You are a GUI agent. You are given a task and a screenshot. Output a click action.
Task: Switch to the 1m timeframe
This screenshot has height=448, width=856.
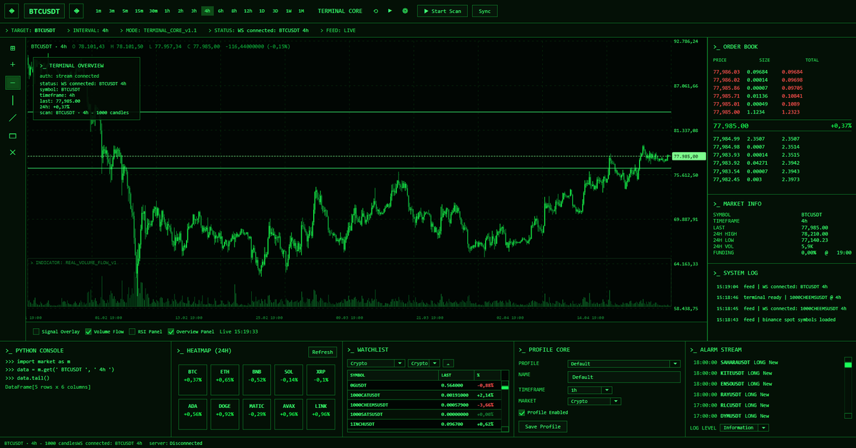point(98,11)
